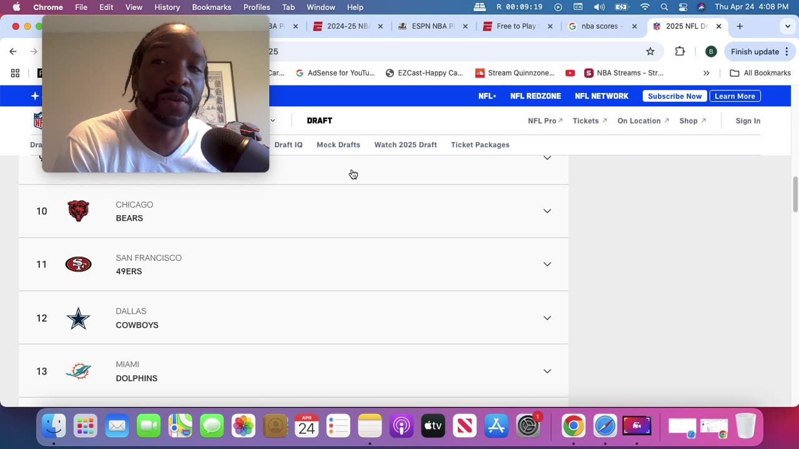This screenshot has height=449, width=799.
Task: Open Finder from the dock
Action: click(x=54, y=426)
